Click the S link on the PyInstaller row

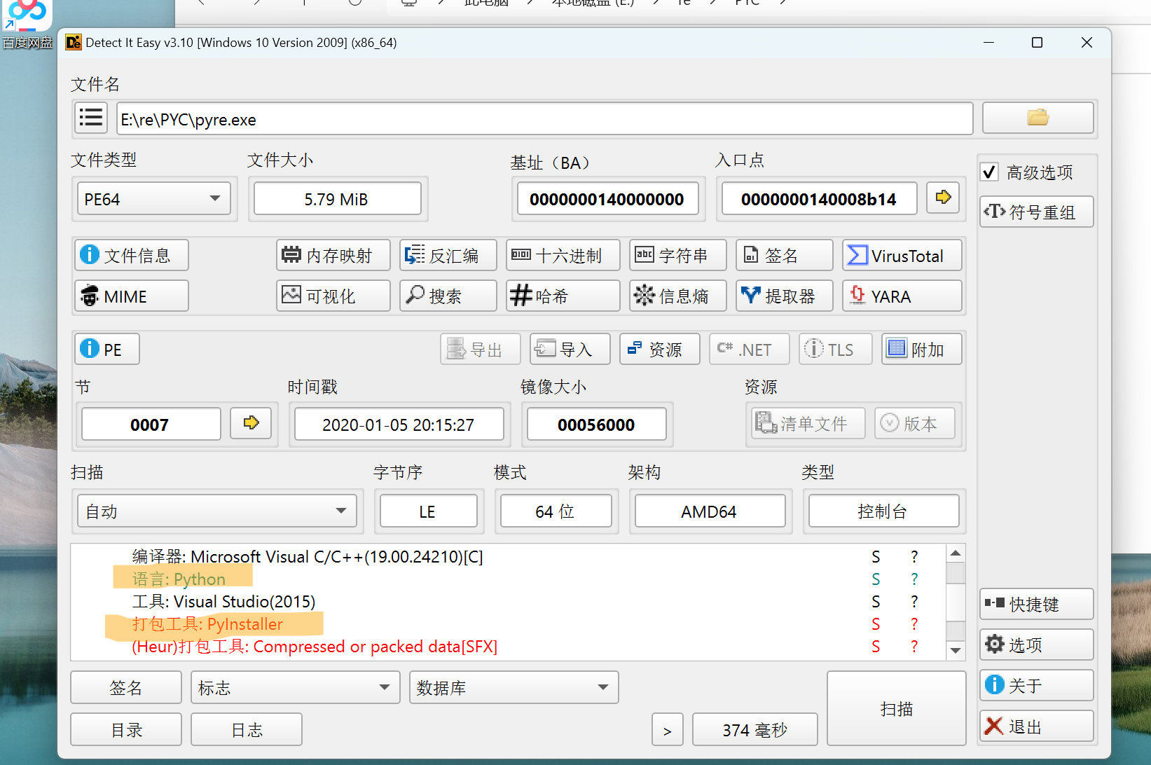(876, 623)
